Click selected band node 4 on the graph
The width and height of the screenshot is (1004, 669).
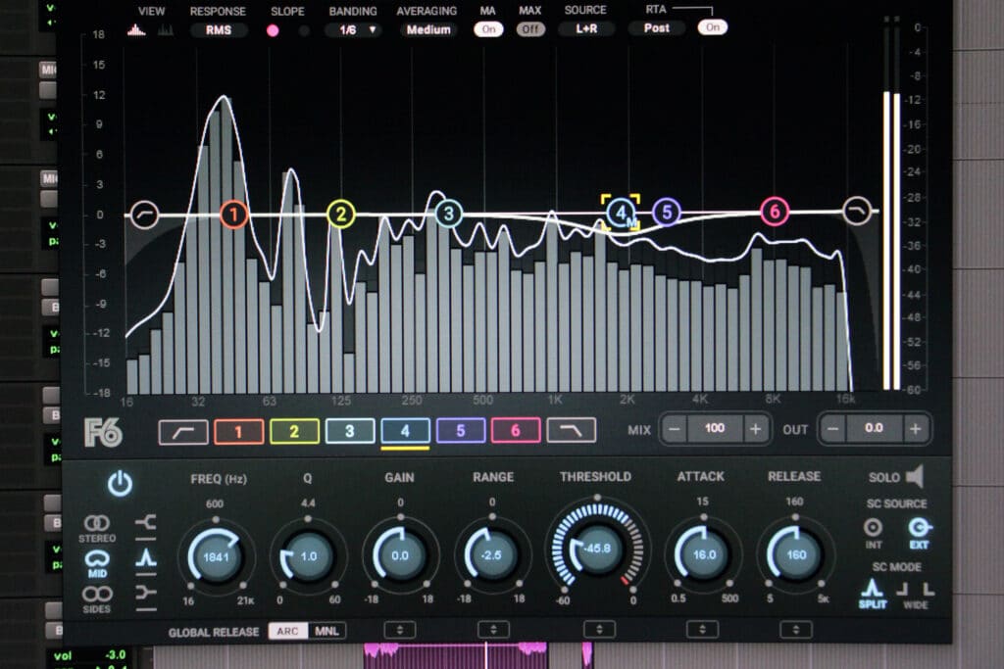coord(621,213)
